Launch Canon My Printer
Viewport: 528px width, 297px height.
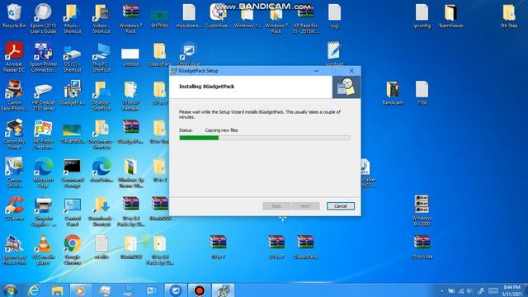14,134
